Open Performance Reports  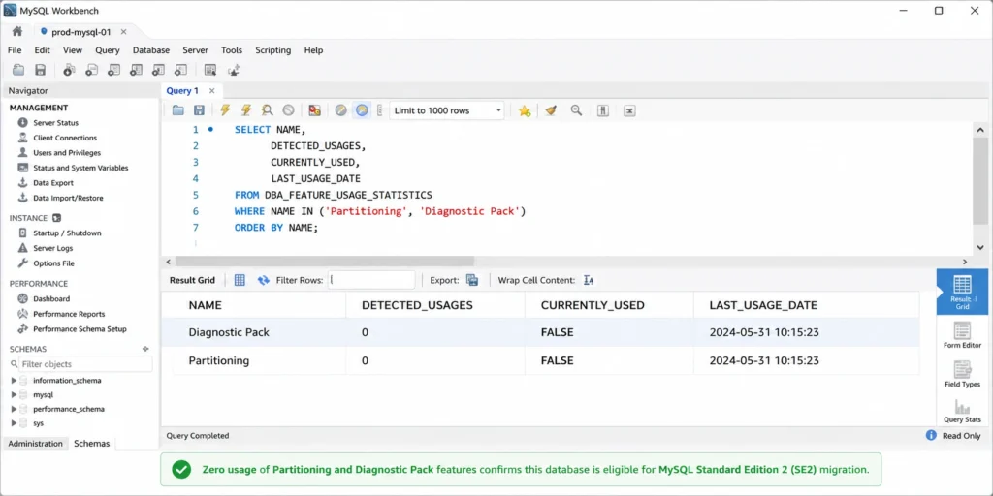(69, 314)
